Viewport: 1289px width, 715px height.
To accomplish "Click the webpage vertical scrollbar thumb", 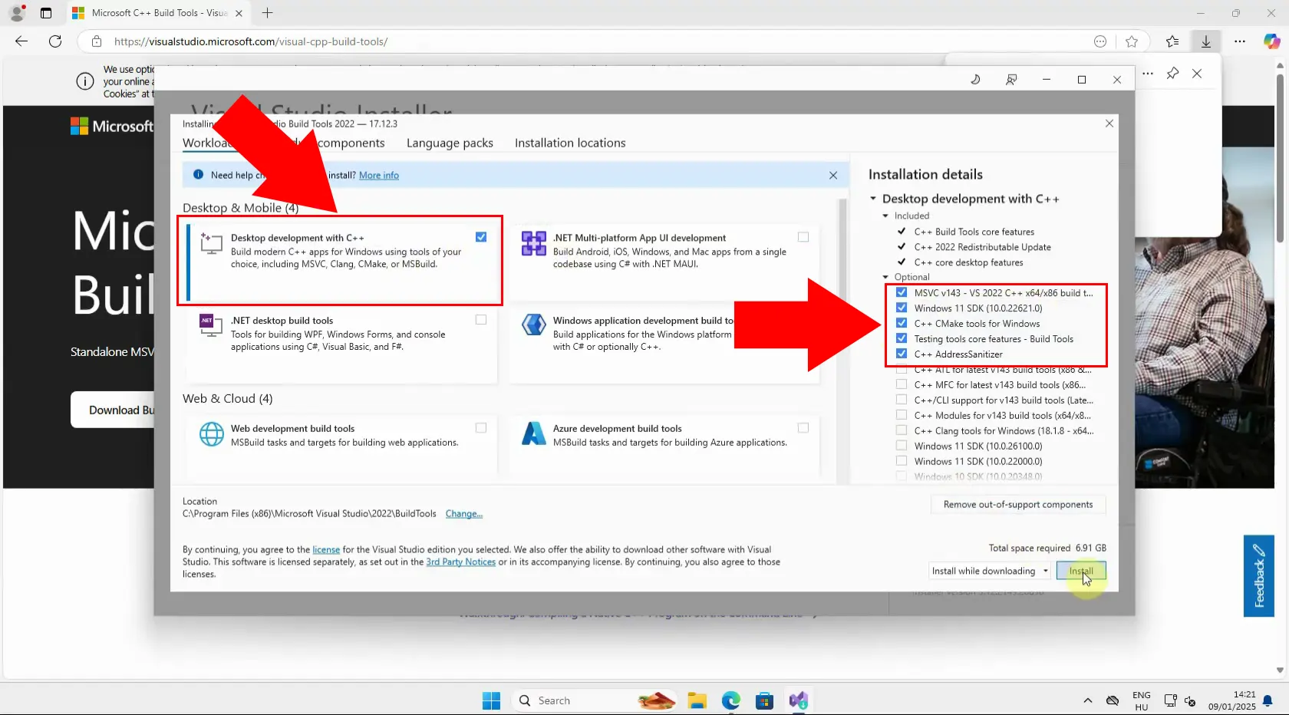I will pos(1280,158).
